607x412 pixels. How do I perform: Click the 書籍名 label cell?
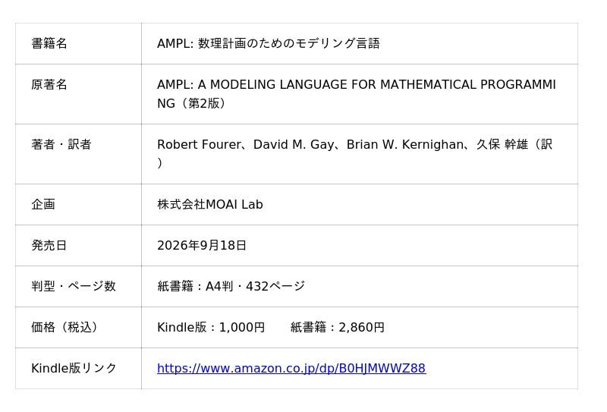(78, 43)
